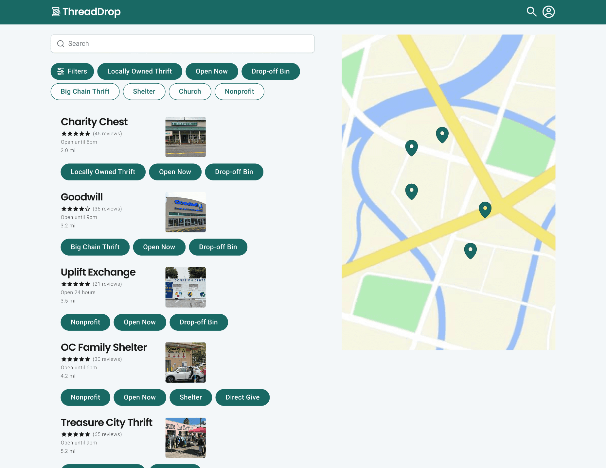Screen dimensions: 606x468
Task: Click Goodwill's four-star rating
Action: 76,209
